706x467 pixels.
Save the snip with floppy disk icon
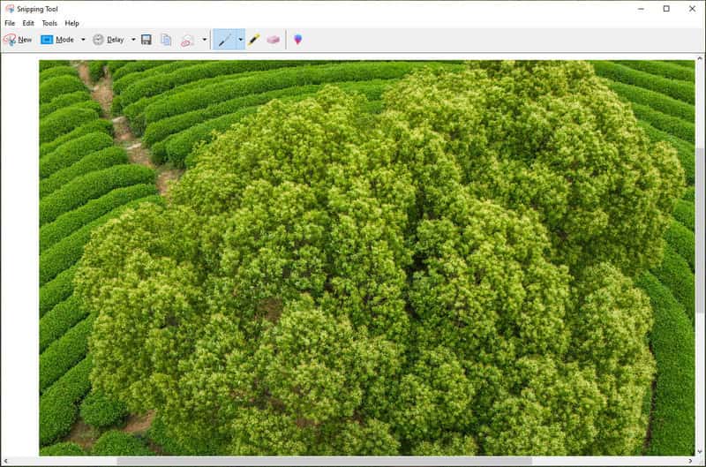tap(146, 40)
